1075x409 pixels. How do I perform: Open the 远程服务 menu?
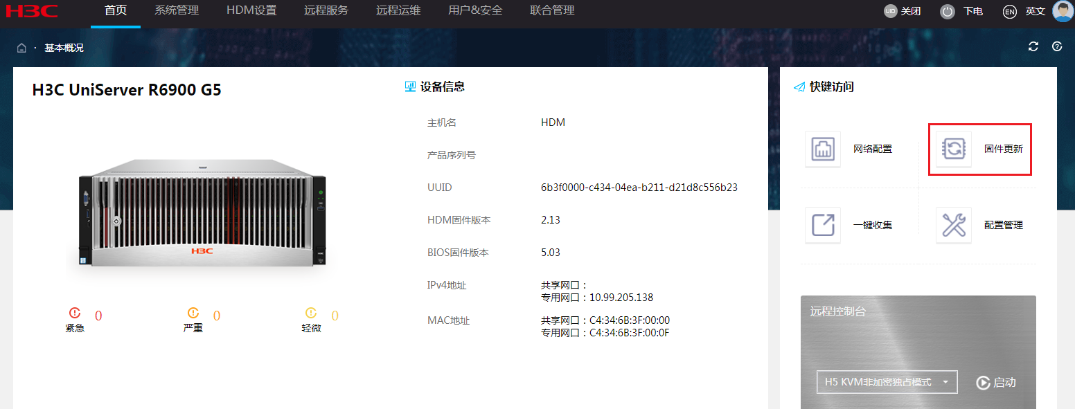pyautogui.click(x=326, y=10)
